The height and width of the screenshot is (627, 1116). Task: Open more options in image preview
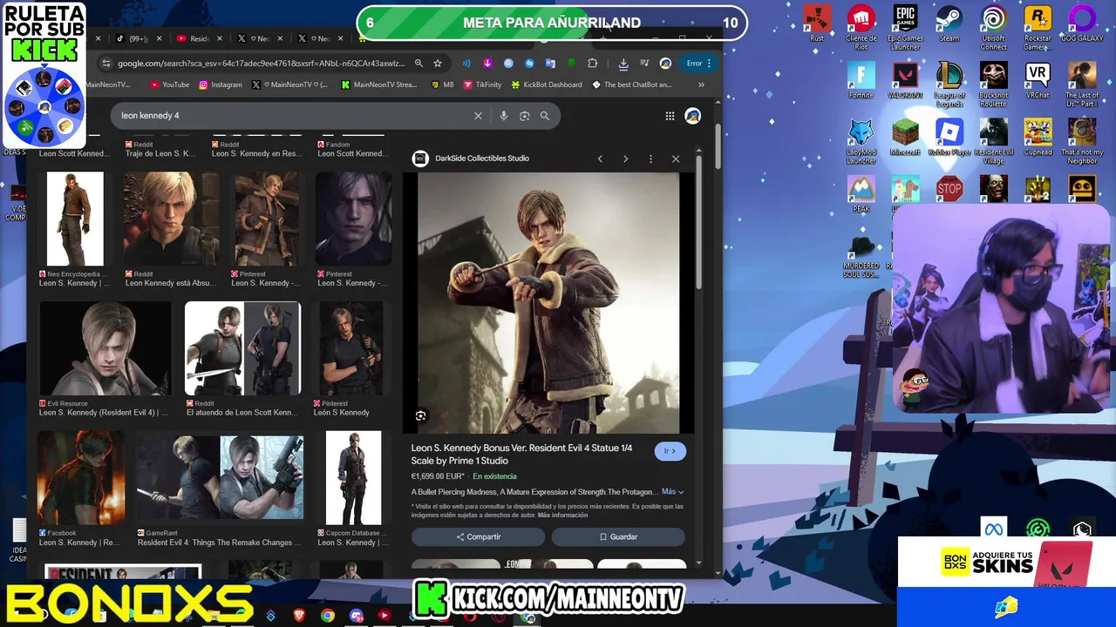click(650, 158)
